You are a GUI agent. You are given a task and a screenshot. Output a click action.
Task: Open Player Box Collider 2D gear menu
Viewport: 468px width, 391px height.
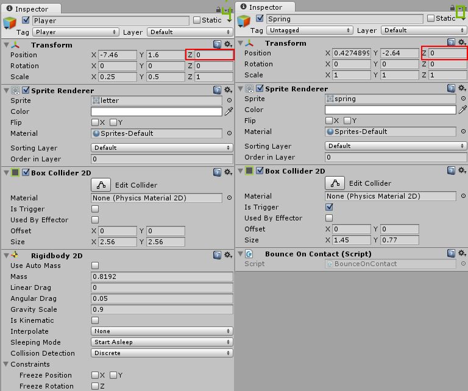228,172
